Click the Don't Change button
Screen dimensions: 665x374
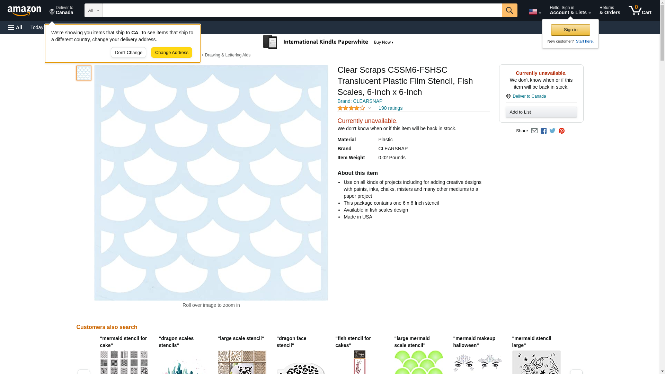tap(128, 53)
